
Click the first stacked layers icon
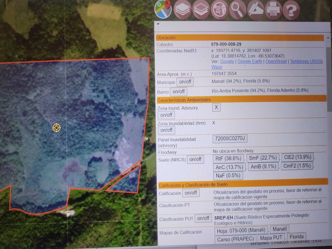tap(181, 9)
